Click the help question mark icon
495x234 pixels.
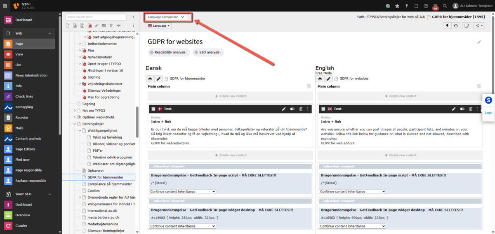click(426, 6)
